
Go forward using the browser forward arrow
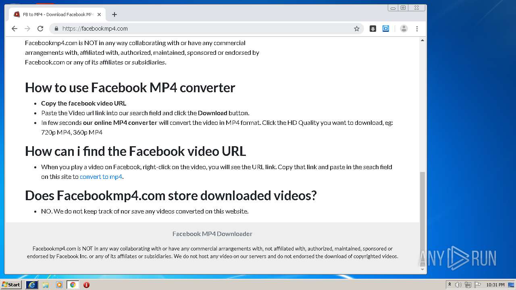(x=27, y=29)
